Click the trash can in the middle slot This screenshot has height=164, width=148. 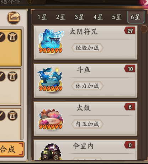click(12, 76)
